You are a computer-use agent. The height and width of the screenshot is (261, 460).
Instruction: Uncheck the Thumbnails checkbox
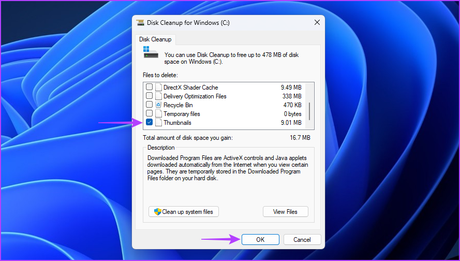[x=150, y=122]
